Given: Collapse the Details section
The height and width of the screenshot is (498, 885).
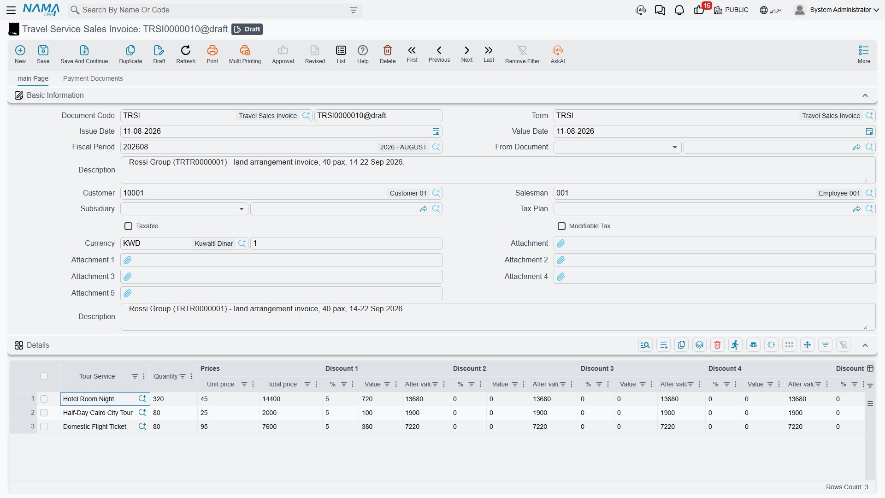Looking at the screenshot, I should [x=865, y=345].
